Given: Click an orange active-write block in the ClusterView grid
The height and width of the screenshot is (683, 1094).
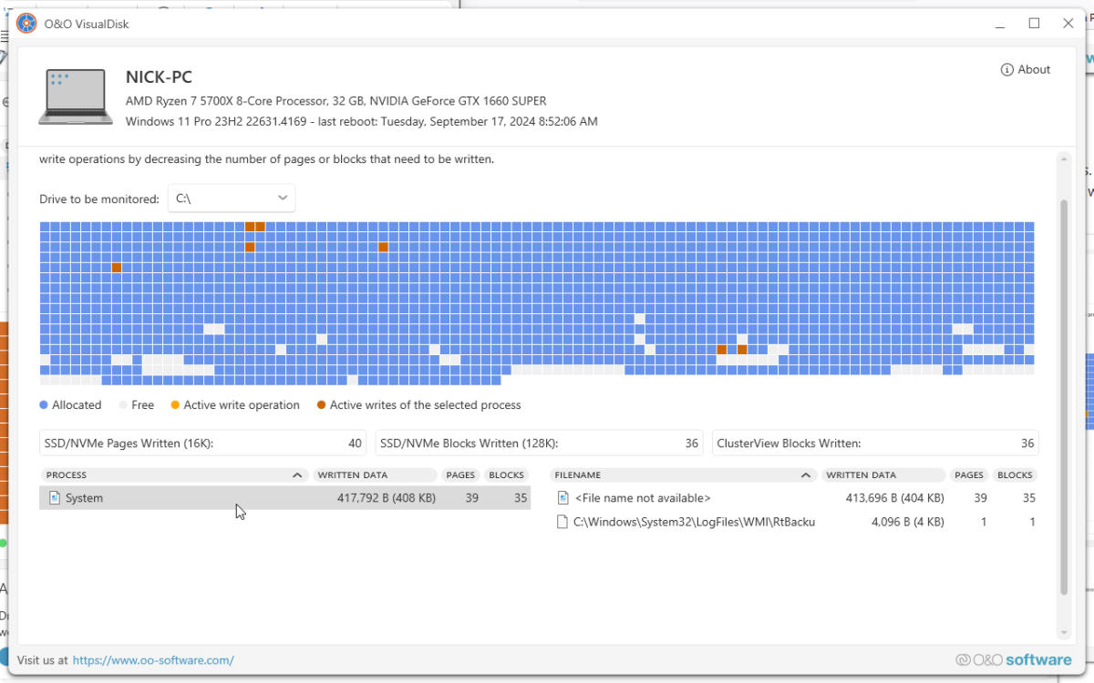Looking at the screenshot, I should pyautogui.click(x=251, y=226).
